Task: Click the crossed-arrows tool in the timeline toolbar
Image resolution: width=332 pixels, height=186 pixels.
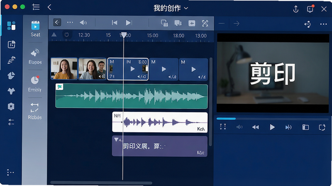Action: pyautogui.click(x=205, y=23)
